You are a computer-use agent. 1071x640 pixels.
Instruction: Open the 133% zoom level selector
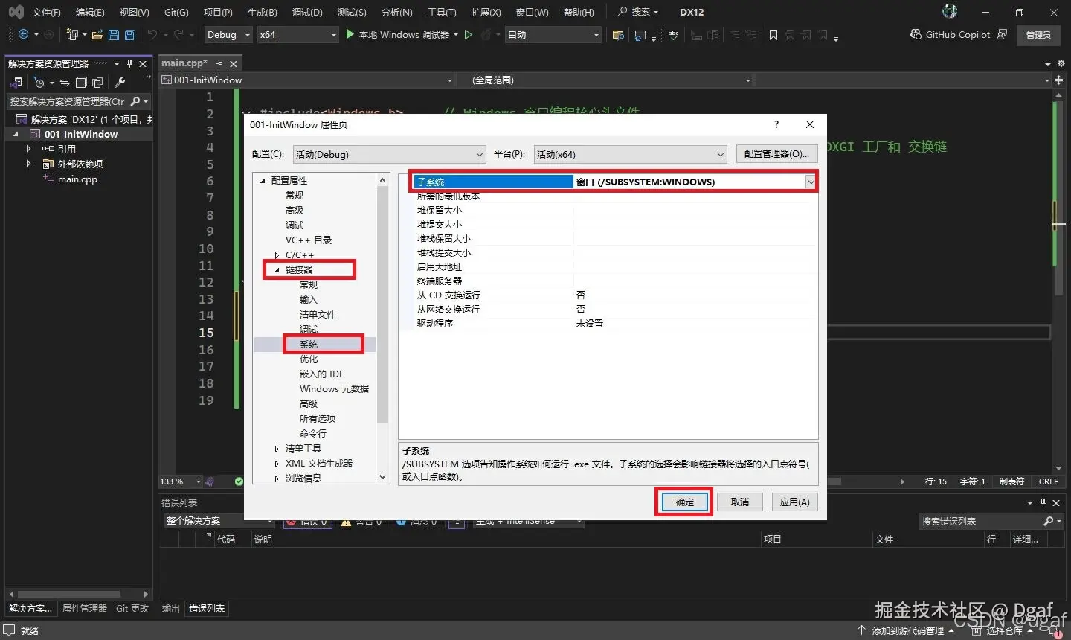point(178,481)
